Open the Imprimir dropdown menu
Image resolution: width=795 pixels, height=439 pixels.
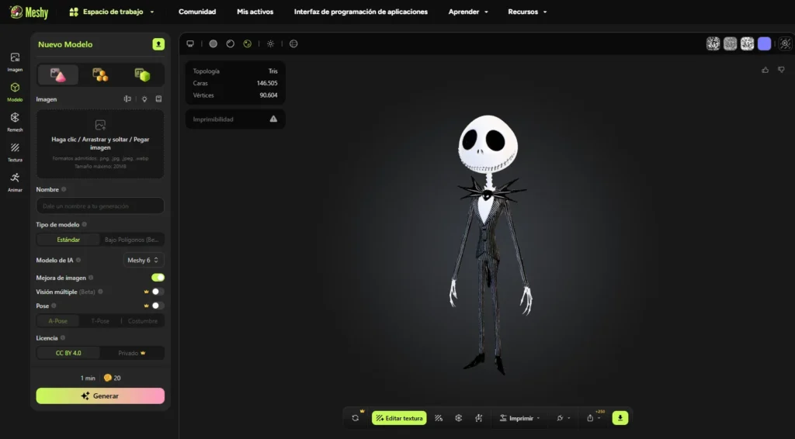[x=521, y=418]
